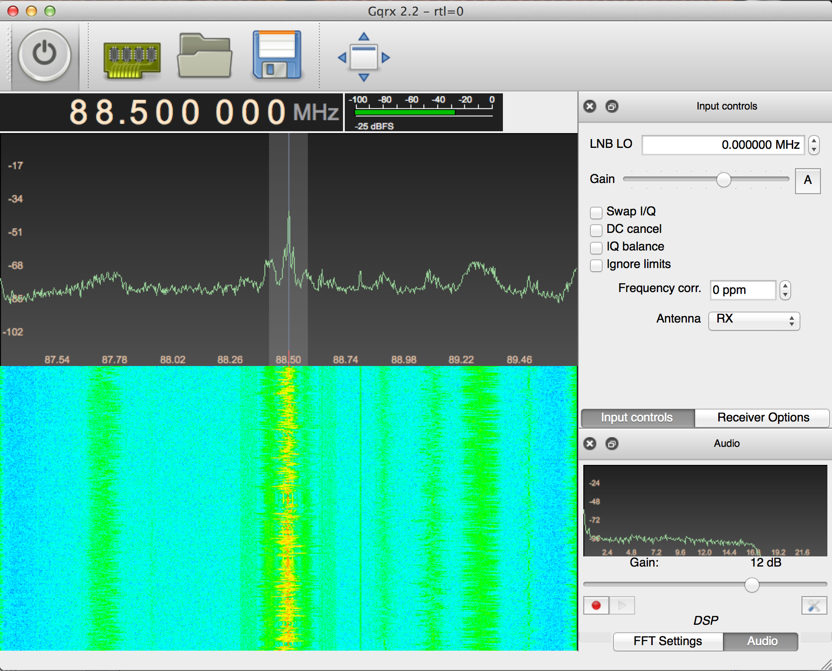Undock the Input controls panel
832x671 pixels.
(612, 106)
